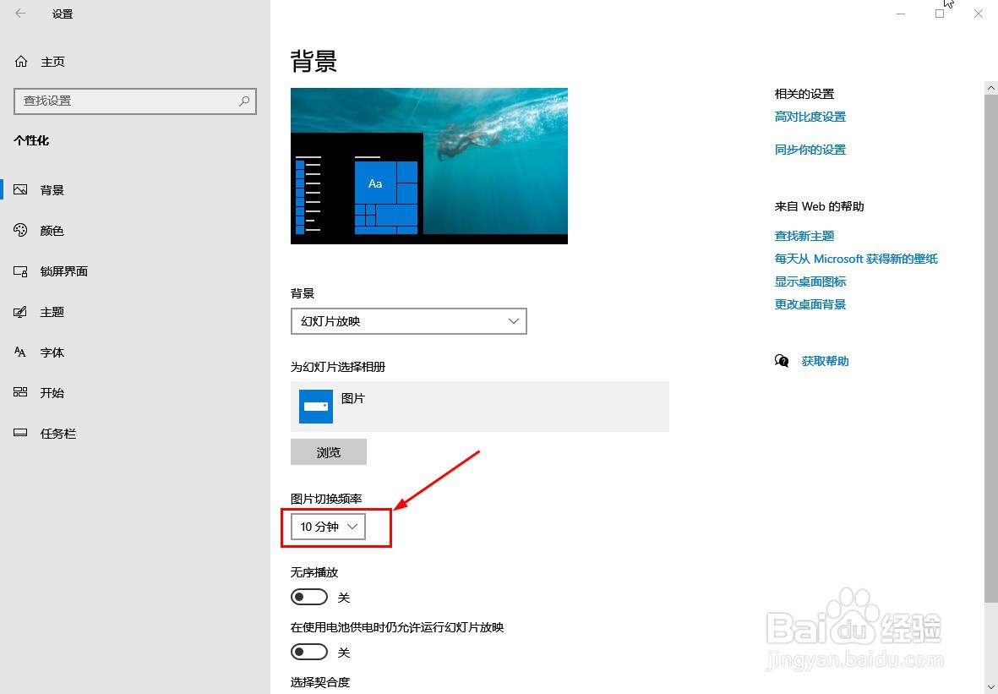Viewport: 998px width, 694px height.
Task: Click the 主题 theme brush icon
Action: 20,312
